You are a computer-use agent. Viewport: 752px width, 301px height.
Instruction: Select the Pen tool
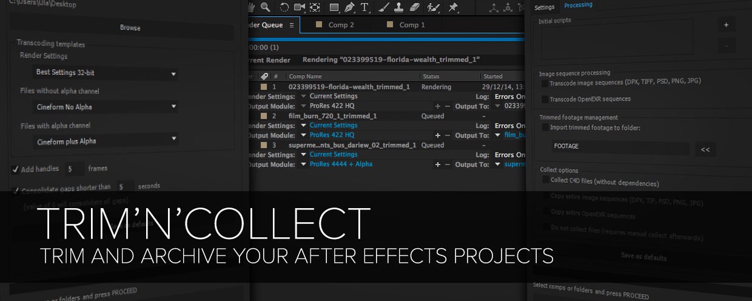point(349,7)
